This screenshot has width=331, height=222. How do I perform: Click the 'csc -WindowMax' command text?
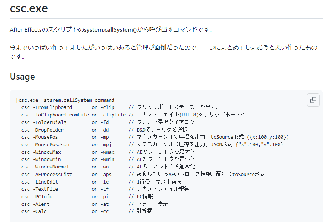(x=41, y=152)
